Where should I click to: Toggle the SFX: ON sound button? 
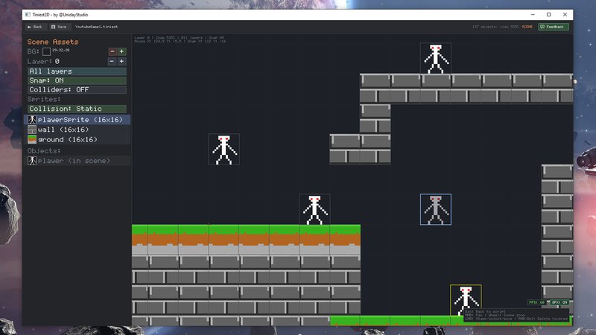[559, 302]
